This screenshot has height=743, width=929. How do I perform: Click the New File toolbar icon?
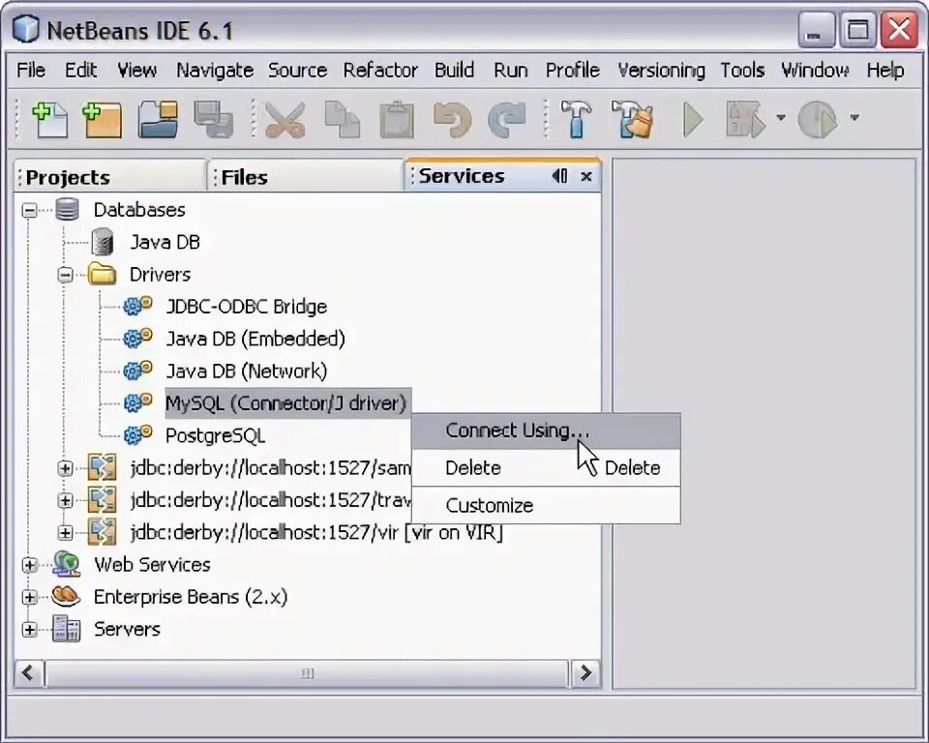(49, 119)
